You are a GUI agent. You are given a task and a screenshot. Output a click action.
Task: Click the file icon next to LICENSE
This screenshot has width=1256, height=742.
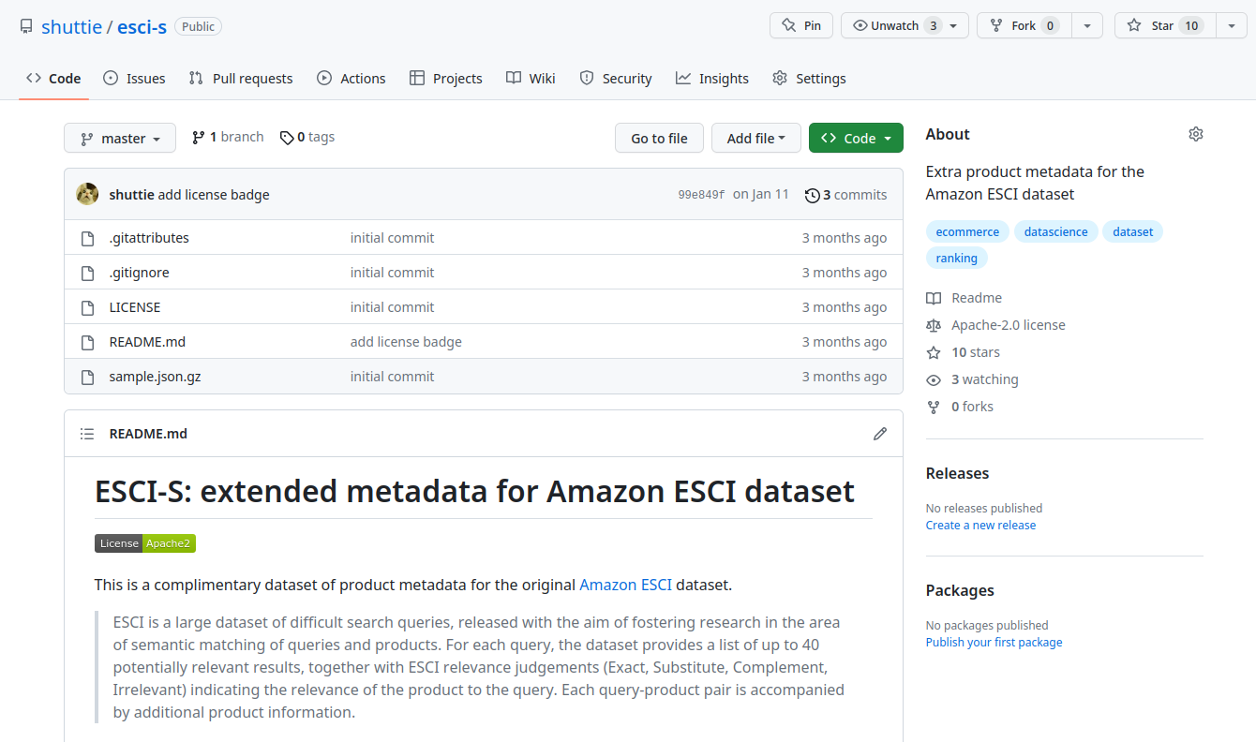[x=87, y=307]
